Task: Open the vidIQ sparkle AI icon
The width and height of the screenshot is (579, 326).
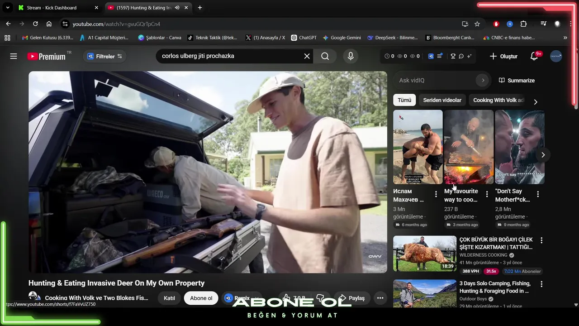Action: point(469,56)
